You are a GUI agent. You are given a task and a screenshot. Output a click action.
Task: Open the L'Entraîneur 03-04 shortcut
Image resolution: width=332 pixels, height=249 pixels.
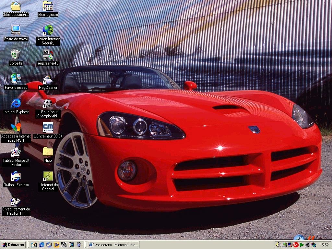pos(48,128)
